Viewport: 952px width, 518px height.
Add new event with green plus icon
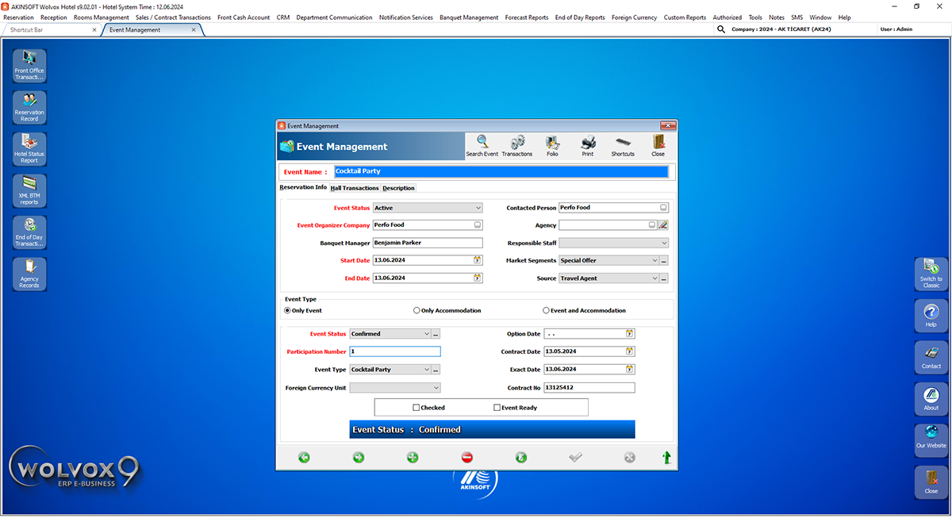pyautogui.click(x=413, y=458)
